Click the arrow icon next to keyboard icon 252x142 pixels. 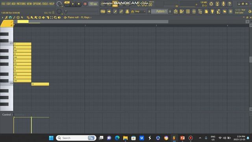tap(109, 11)
